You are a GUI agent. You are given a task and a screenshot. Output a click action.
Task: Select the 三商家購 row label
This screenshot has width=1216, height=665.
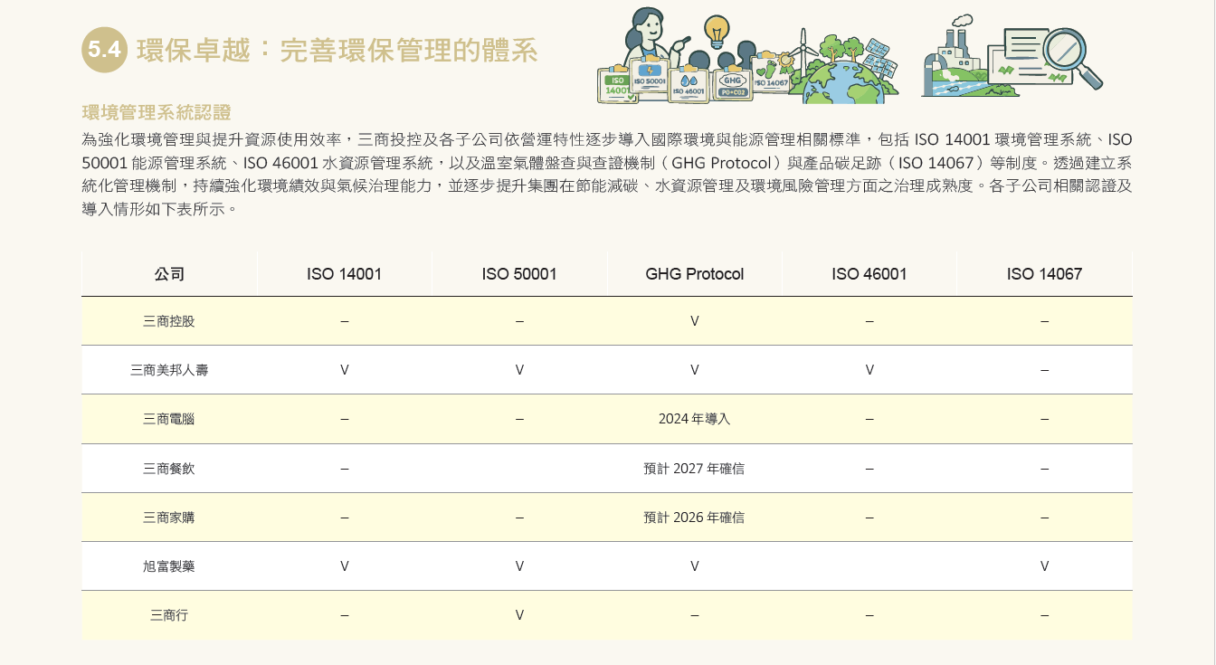[x=169, y=518]
